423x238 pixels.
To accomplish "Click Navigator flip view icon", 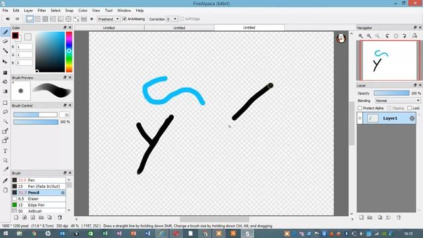I will click(x=414, y=36).
